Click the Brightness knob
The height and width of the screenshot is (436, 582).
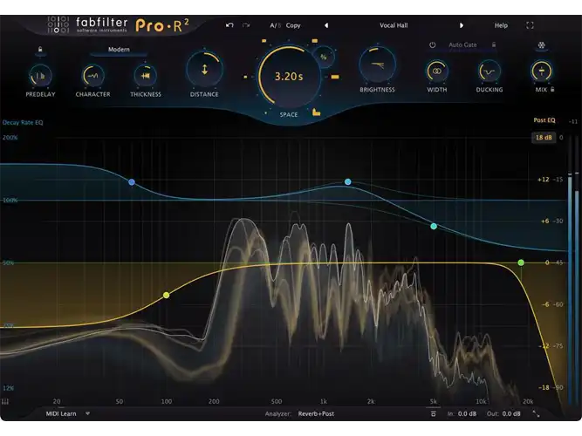tap(377, 65)
